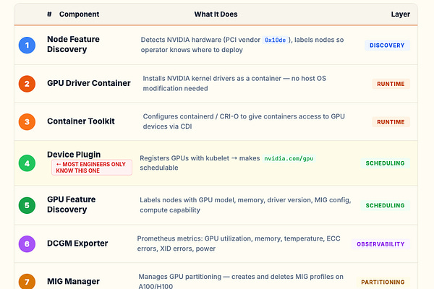Click the MIG Manager name

click(x=73, y=281)
